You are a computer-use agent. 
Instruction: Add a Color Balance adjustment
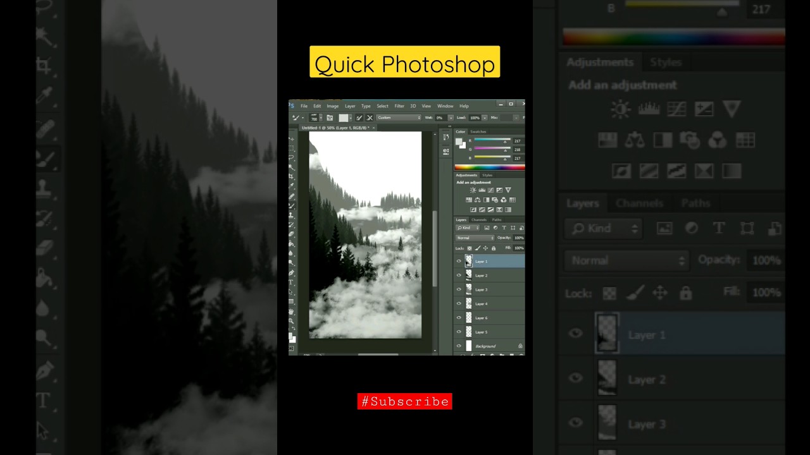(x=478, y=200)
